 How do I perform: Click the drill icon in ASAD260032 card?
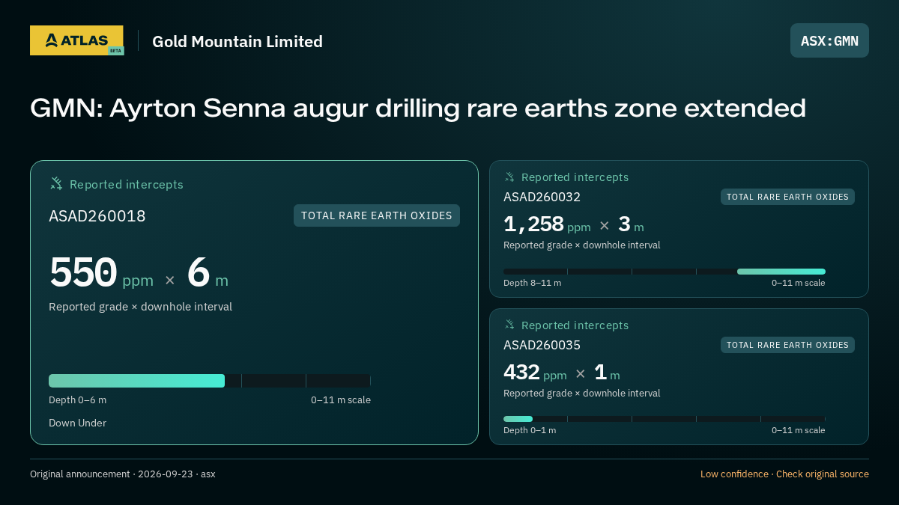point(509,177)
